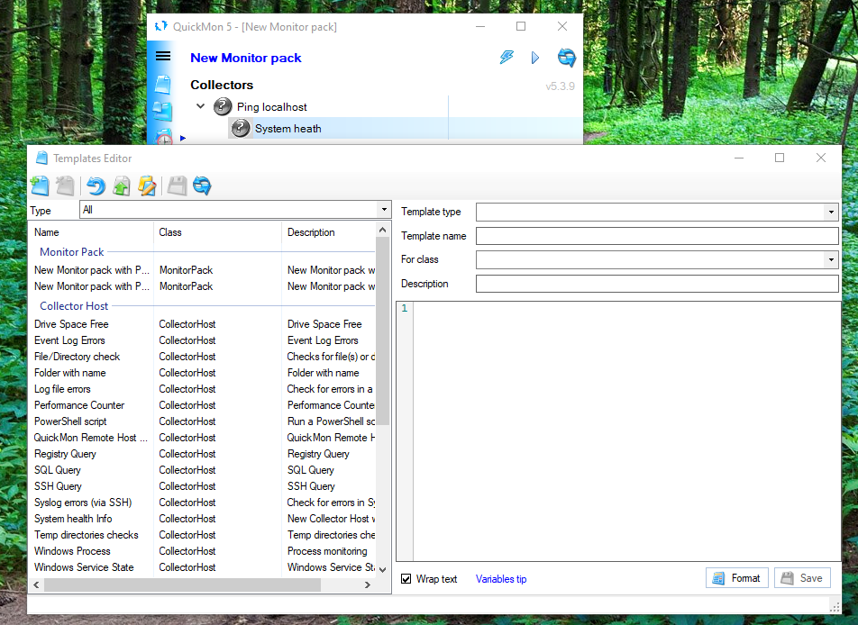Collapse the Ping localhost tree node
The width and height of the screenshot is (858, 625).
click(201, 106)
